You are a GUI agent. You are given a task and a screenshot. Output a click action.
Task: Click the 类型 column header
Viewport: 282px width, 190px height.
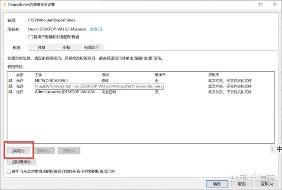[x=20, y=75]
